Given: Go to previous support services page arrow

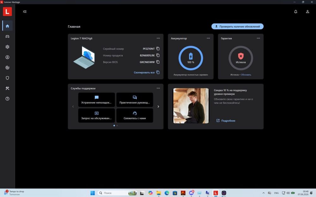Looking at the screenshot, I should (x=73, y=107).
